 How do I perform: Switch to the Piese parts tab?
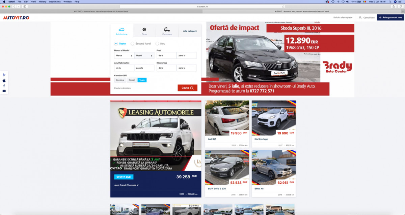(144, 31)
